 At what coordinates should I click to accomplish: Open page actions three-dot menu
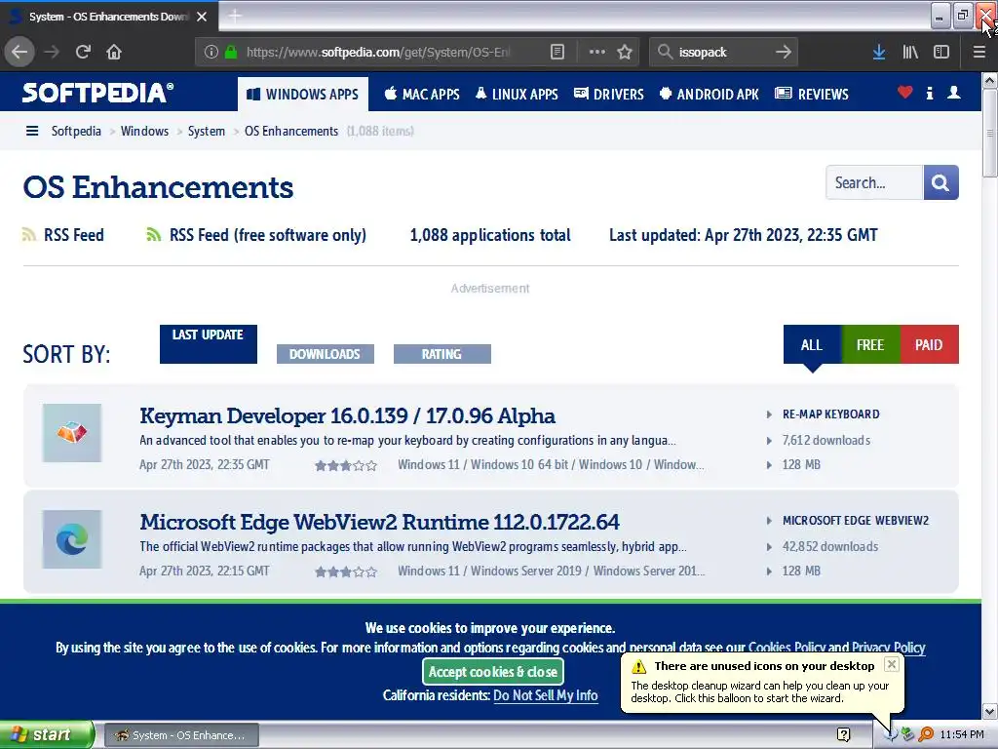coord(597,52)
